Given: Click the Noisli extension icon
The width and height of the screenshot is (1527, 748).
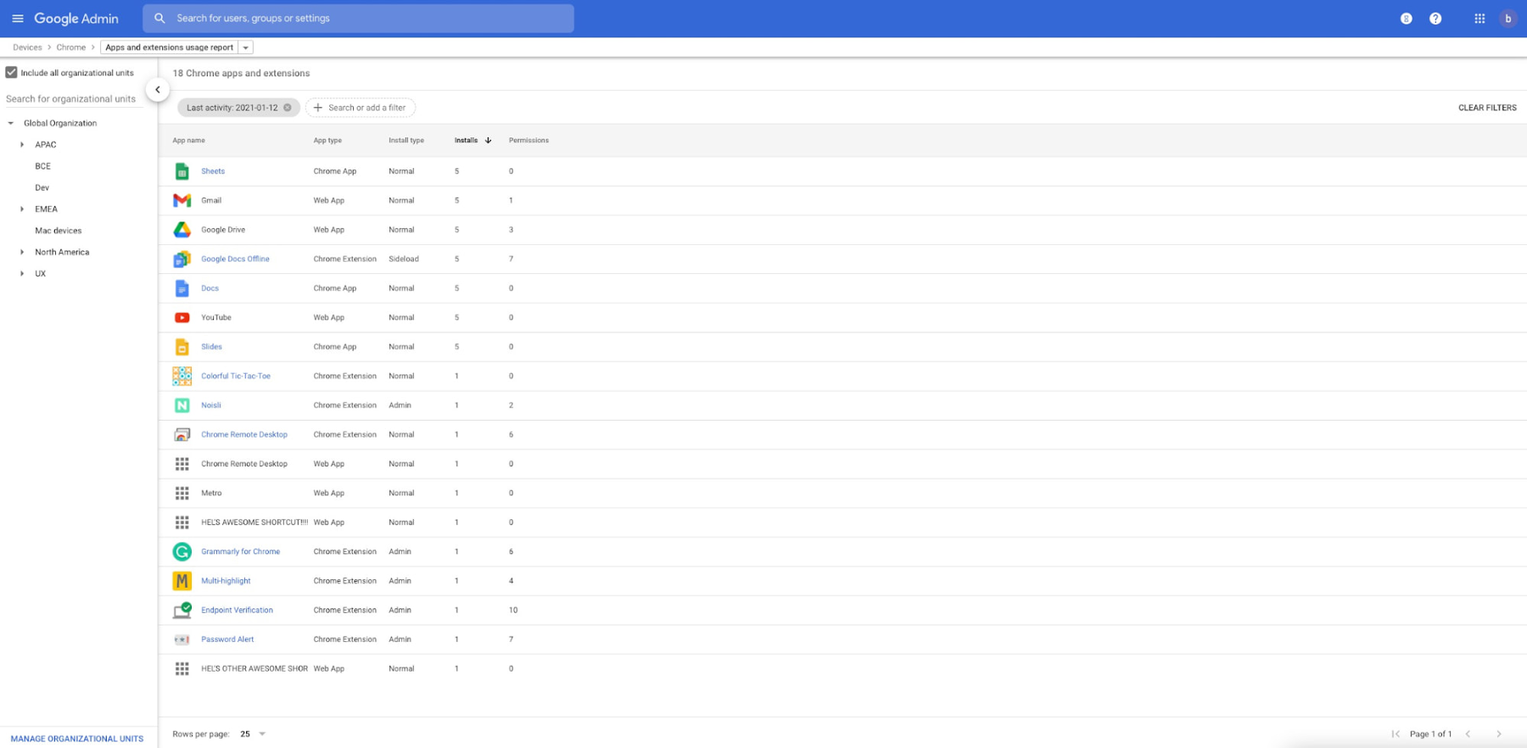Looking at the screenshot, I should tap(182, 405).
